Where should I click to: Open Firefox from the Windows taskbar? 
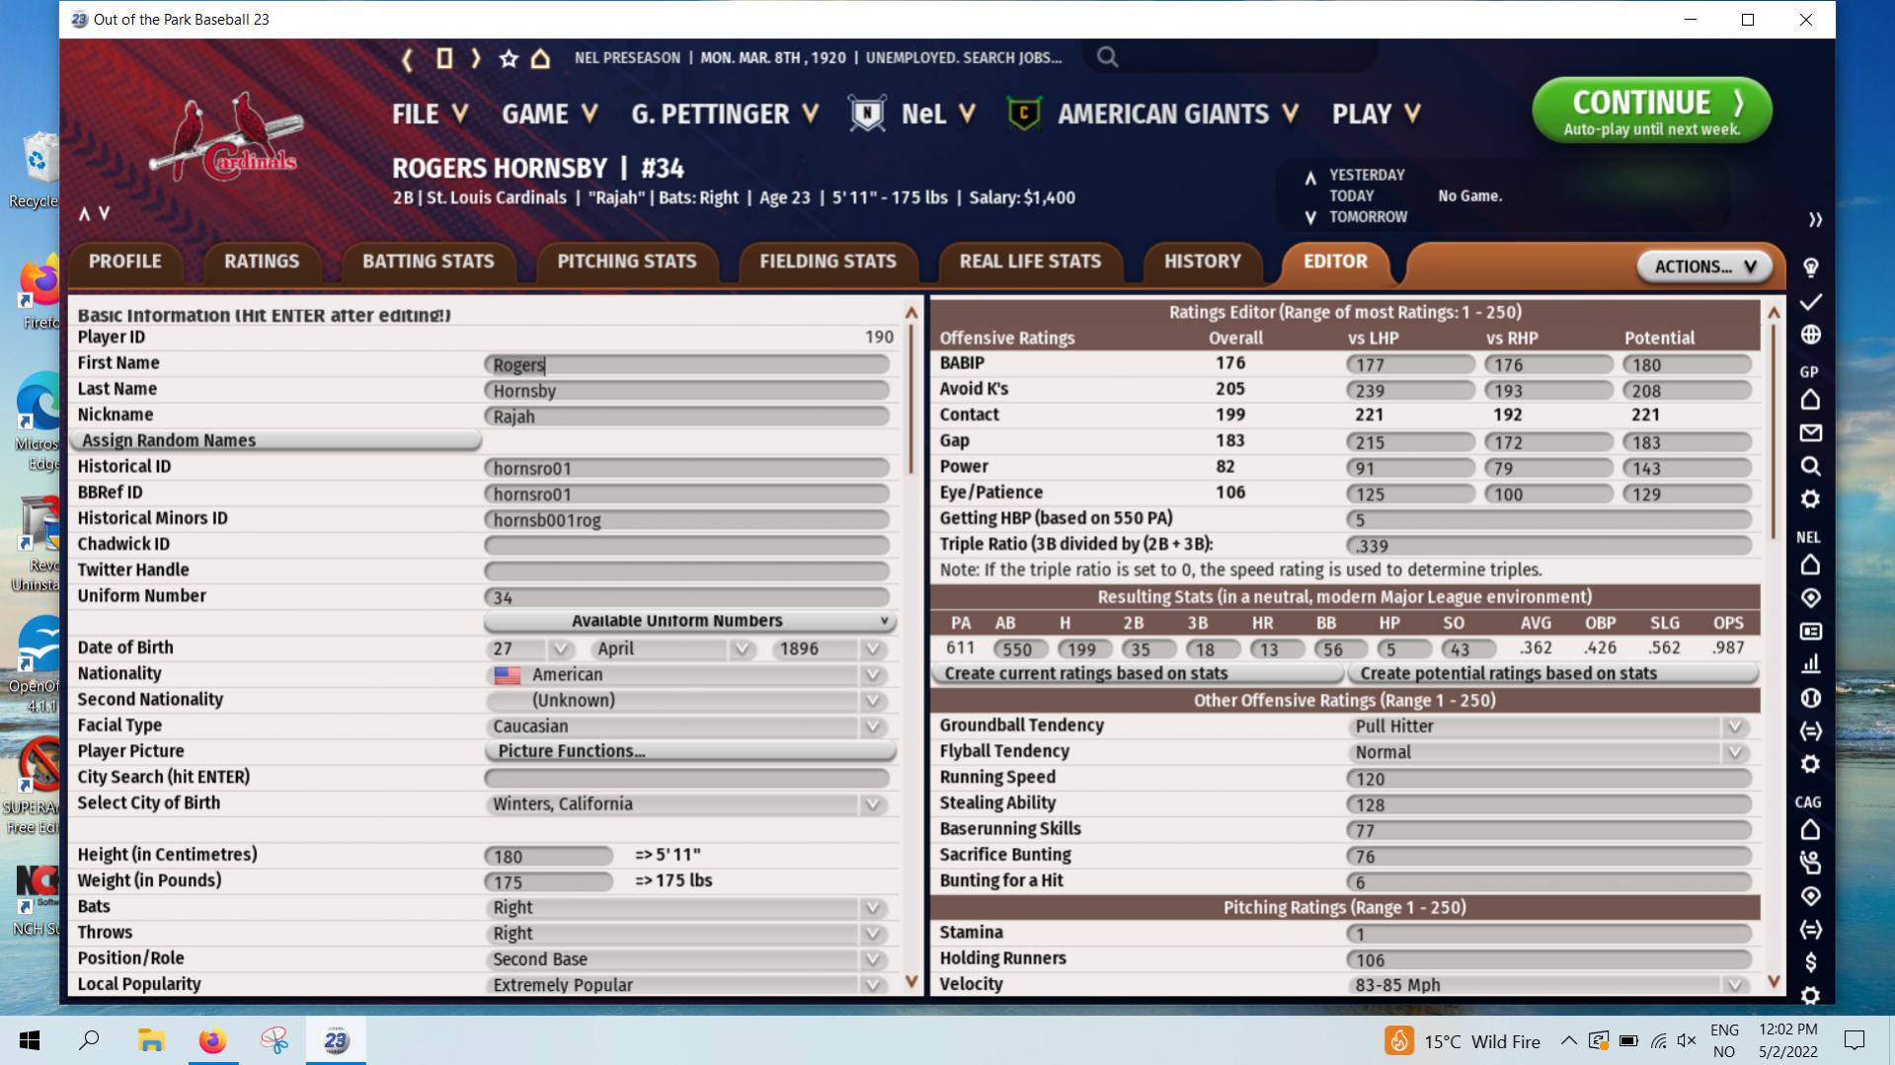click(212, 1040)
